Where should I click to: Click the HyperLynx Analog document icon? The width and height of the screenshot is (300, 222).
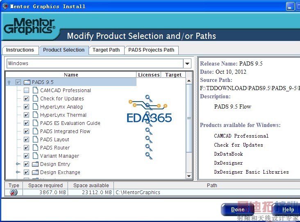(35, 106)
